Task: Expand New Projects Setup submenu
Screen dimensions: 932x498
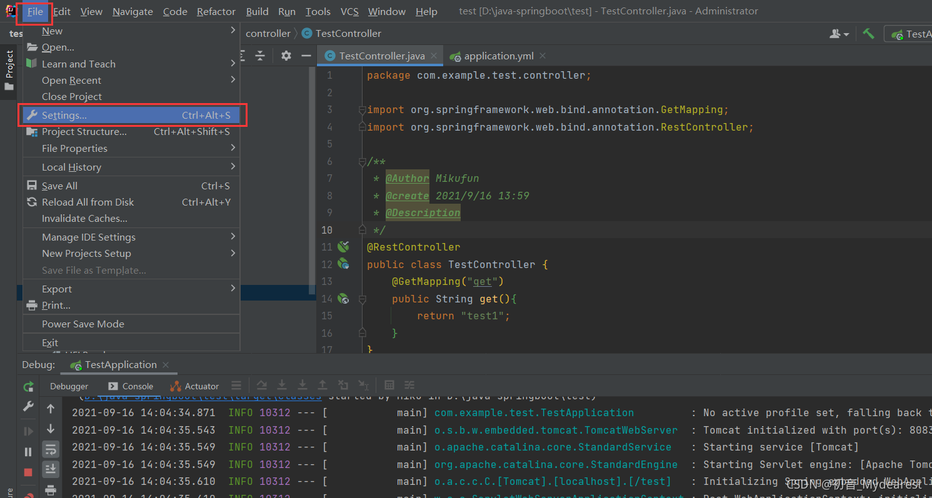Action: point(131,254)
